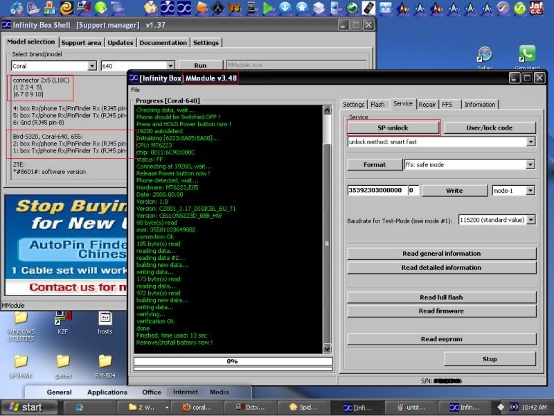Viewport: 554px width, 416px height.
Task: Click the SP-unlock button
Action: click(x=393, y=128)
